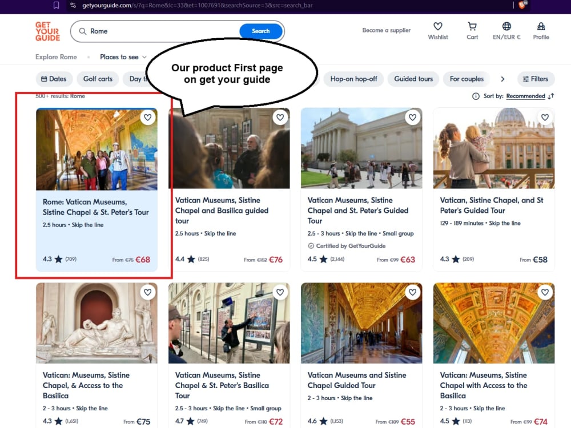Image resolution: width=571 pixels, height=428 pixels.
Task: Select the For couples filter chip
Action: click(x=467, y=79)
